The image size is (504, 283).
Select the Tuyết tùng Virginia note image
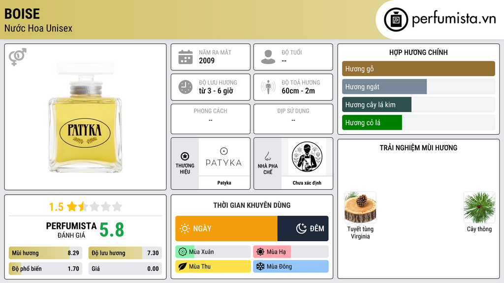360,207
